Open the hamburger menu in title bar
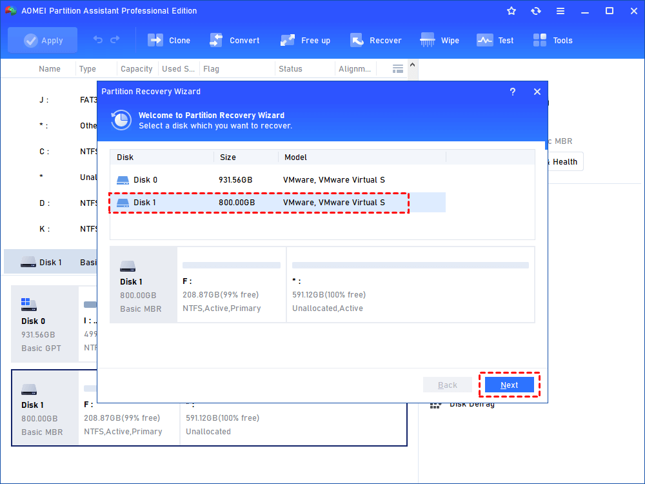The width and height of the screenshot is (645, 484). (x=561, y=11)
